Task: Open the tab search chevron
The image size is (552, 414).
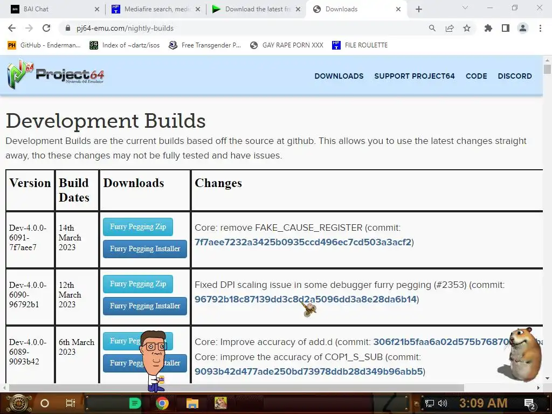Action: coord(465,8)
